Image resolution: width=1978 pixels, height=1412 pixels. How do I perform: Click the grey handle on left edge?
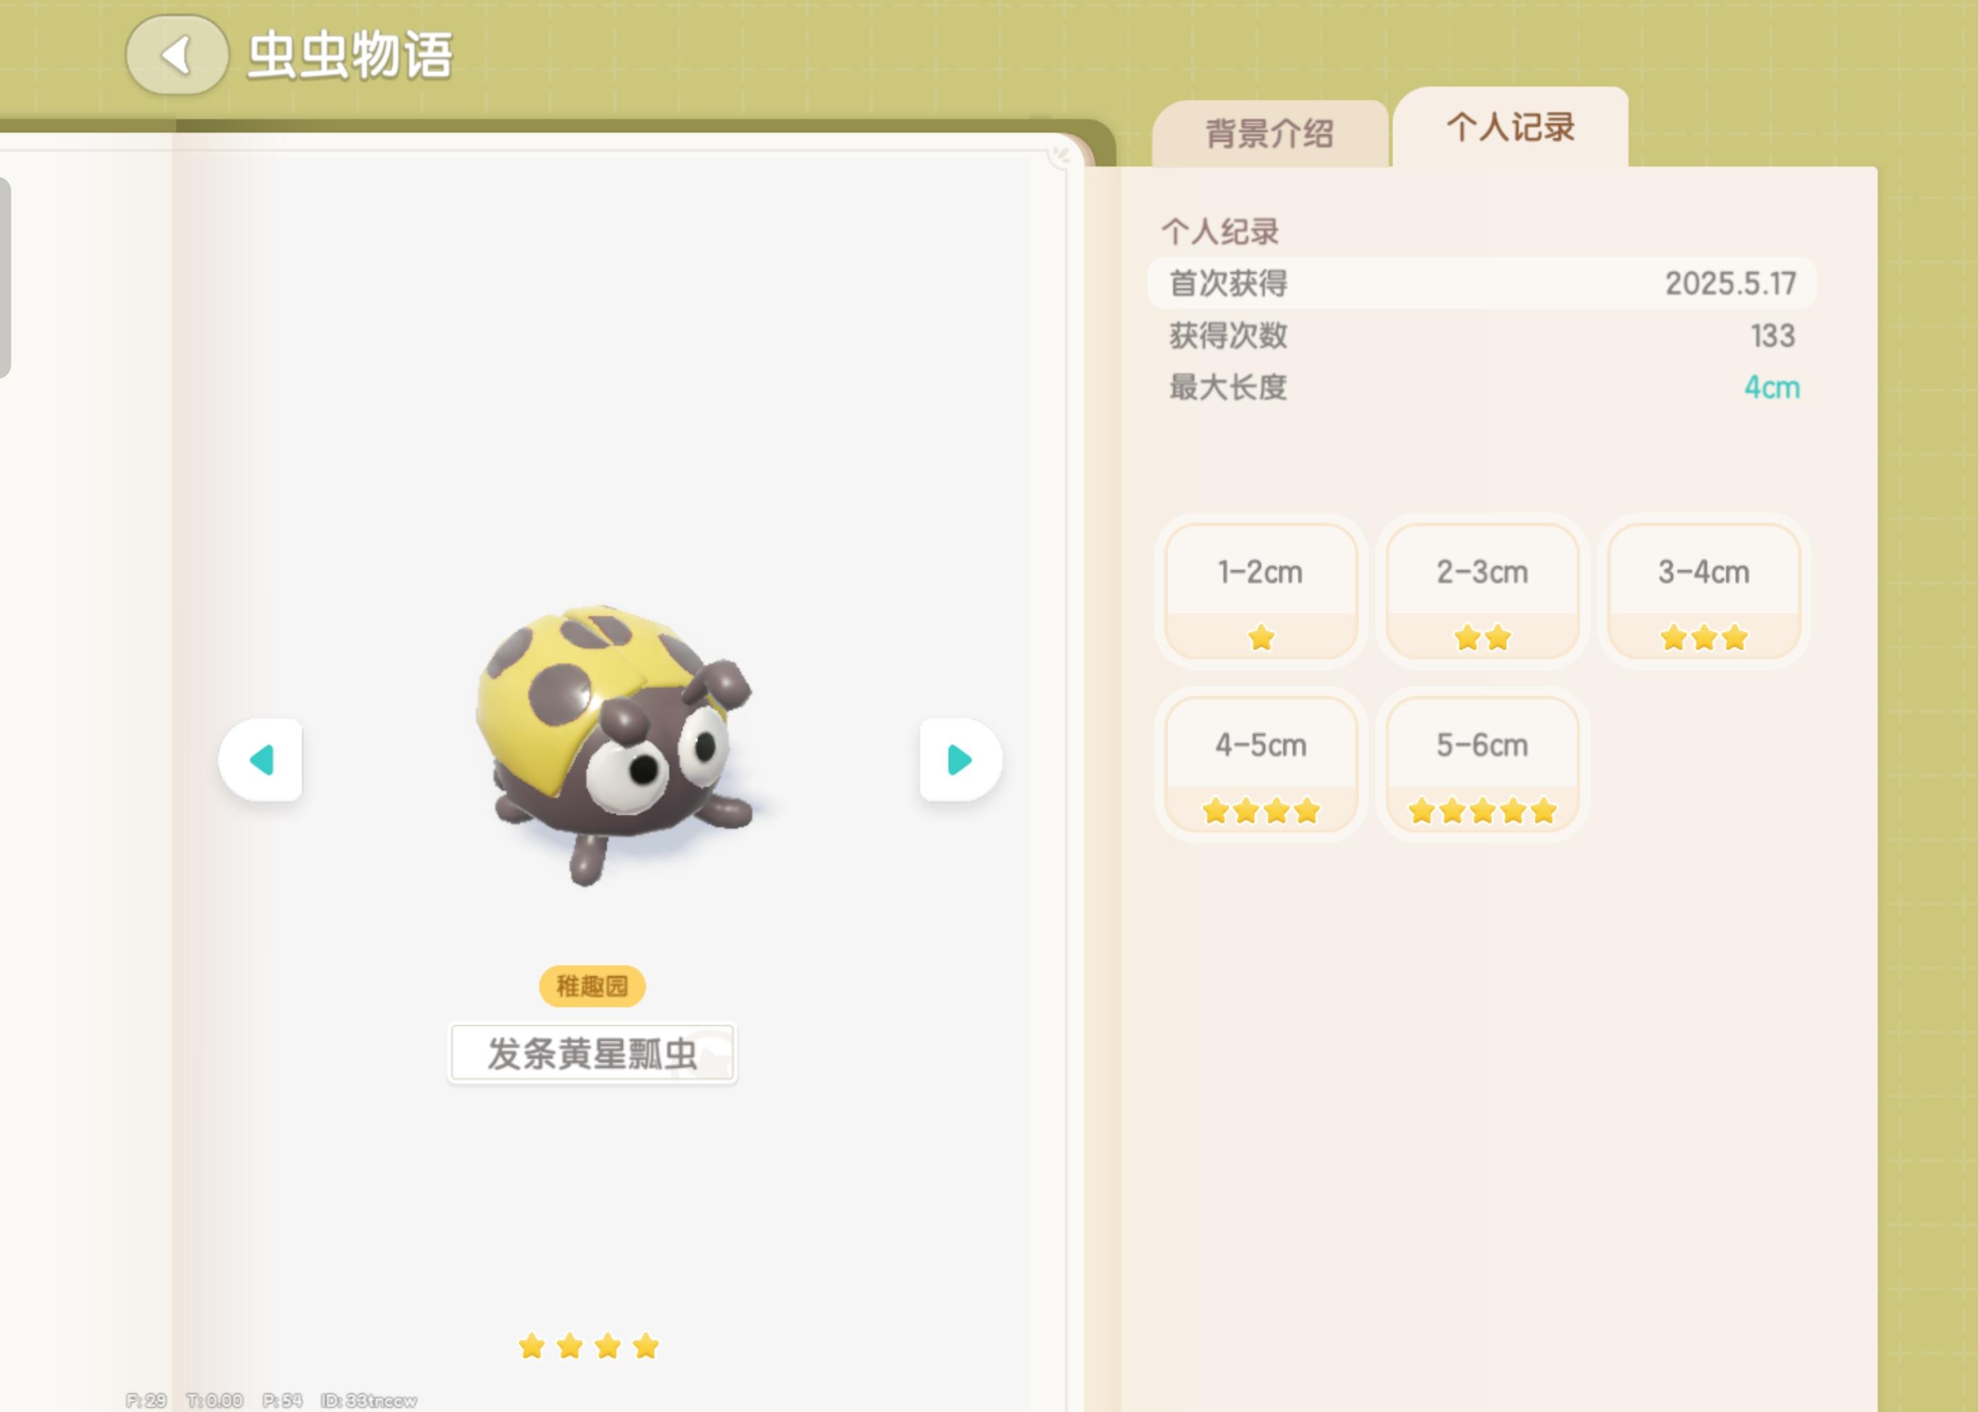[4, 277]
